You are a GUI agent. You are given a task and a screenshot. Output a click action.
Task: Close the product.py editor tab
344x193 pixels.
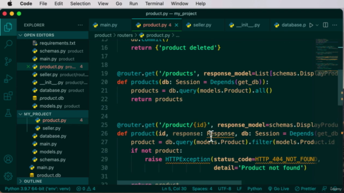pyautogui.click(x=176, y=25)
